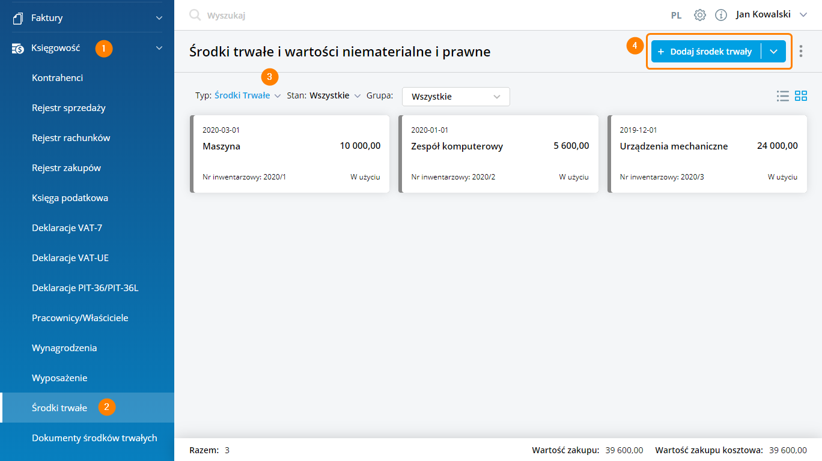Screen dimensions: 822x461
Task: Open the Zespół komputerowy asset card
Action: [x=499, y=154]
